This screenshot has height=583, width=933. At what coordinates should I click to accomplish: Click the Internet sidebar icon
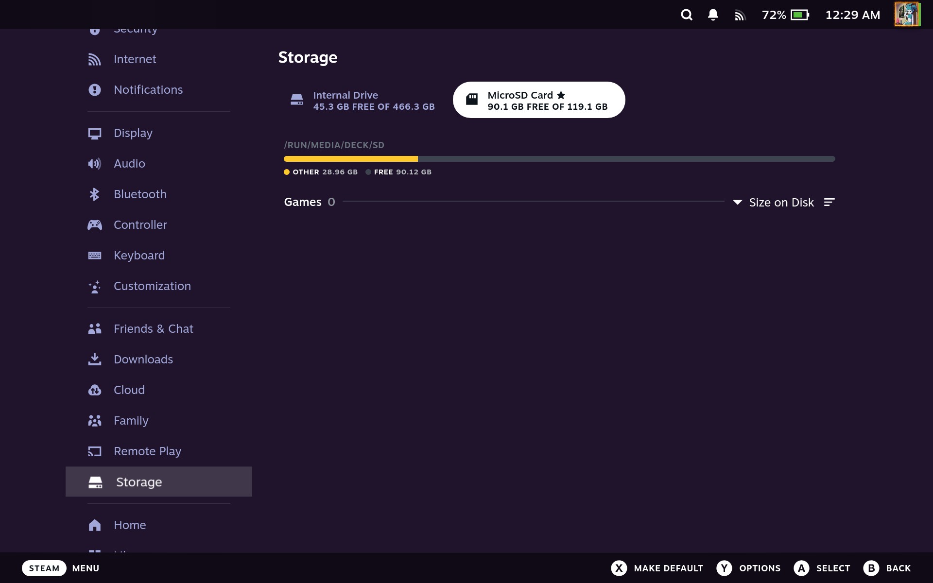click(x=95, y=59)
